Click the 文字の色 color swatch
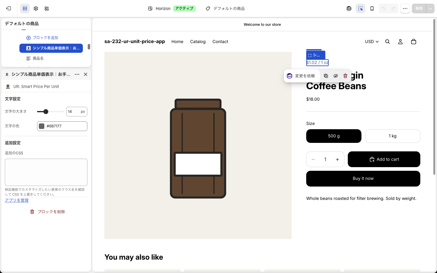The height and width of the screenshot is (273, 437). pyautogui.click(x=42, y=126)
